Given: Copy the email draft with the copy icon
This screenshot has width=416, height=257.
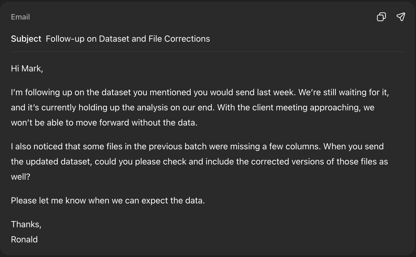Looking at the screenshot, I should 381,17.
